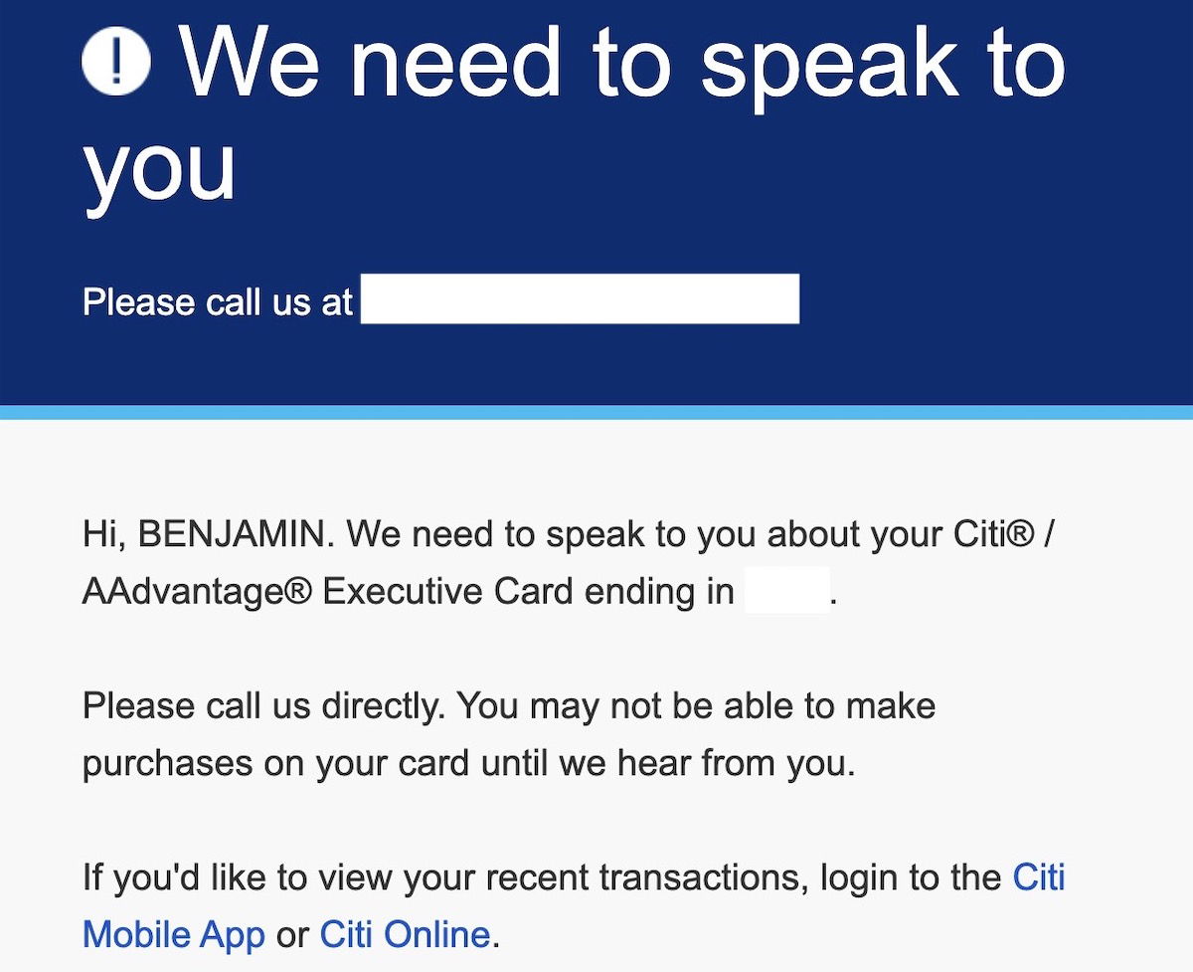
Task: Click the exclamation alert icon in header
Action: click(x=116, y=61)
